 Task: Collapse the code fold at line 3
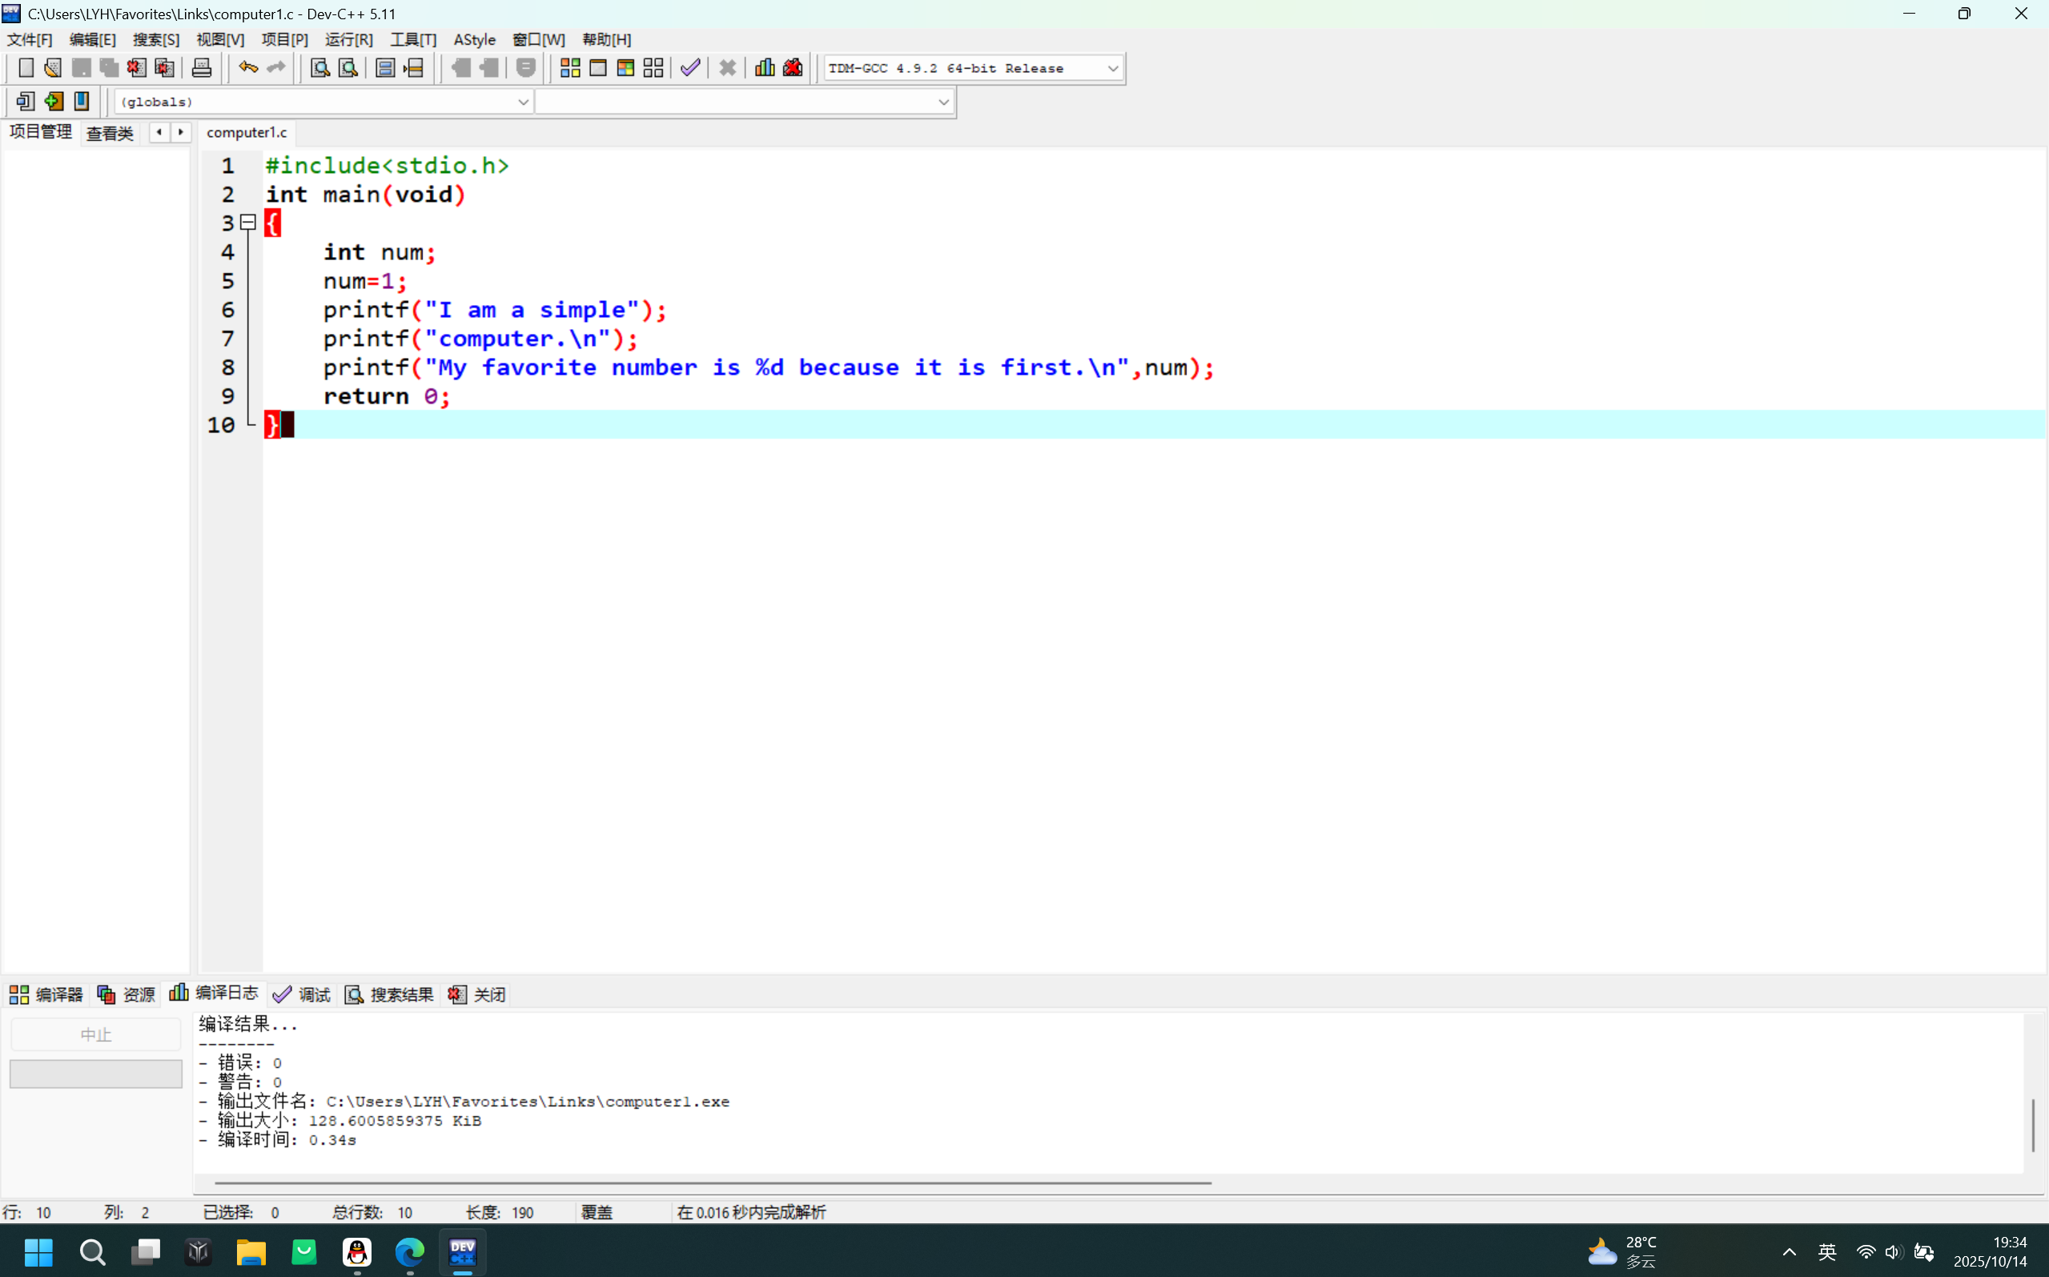click(x=247, y=222)
